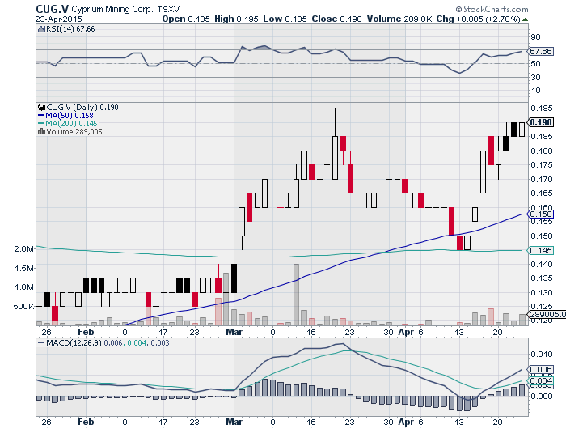Image resolution: width=566 pixels, height=429 pixels.
Task: Click the 0.006 MACD value tag
Action: coord(540,370)
